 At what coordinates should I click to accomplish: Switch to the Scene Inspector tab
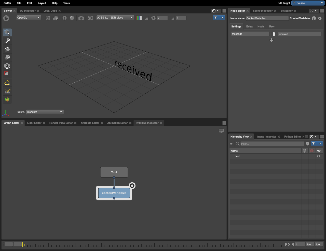(263, 11)
